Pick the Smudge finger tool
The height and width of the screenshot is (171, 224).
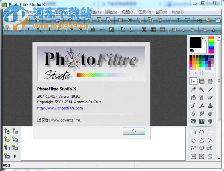click(202, 113)
